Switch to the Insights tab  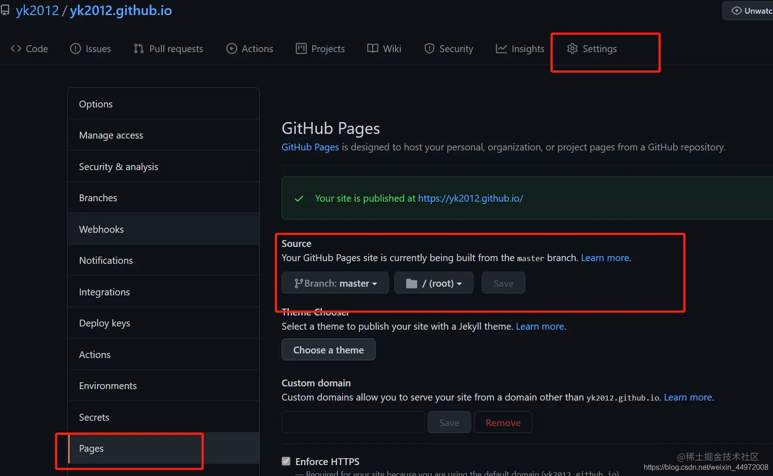click(520, 49)
